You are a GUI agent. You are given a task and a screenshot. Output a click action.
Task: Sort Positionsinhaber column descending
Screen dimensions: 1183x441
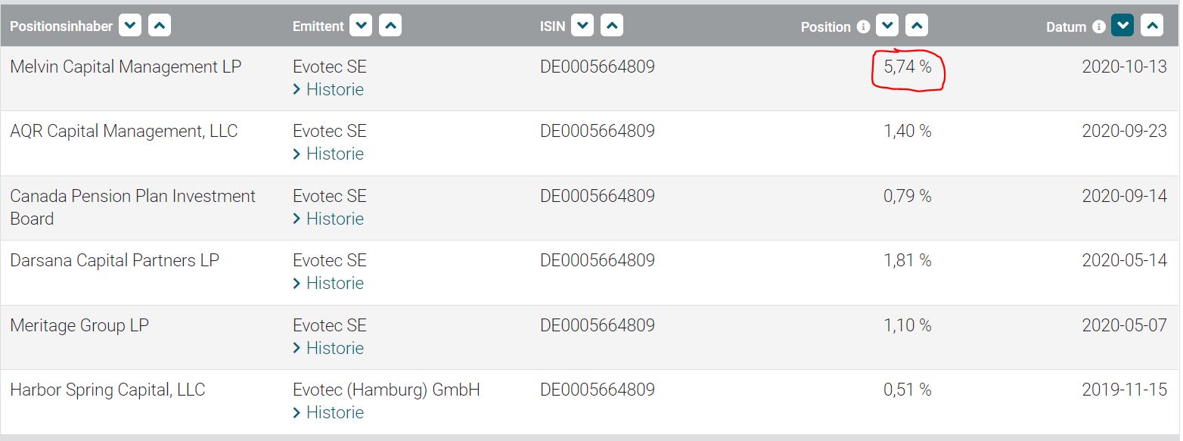(131, 26)
